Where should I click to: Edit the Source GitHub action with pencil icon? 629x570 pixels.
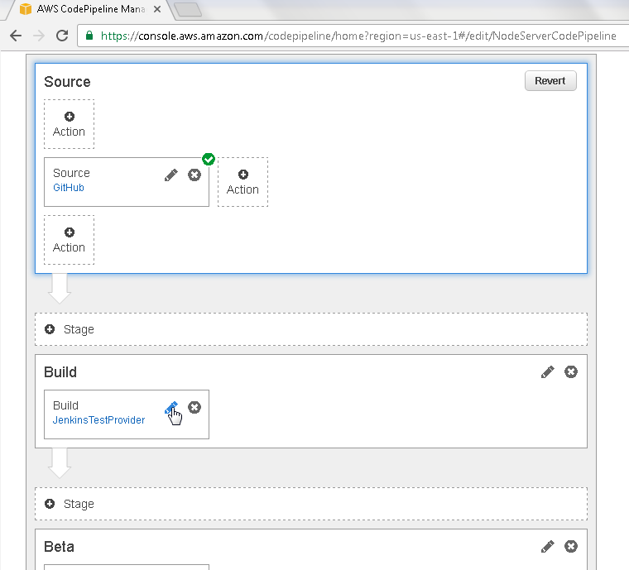click(x=170, y=175)
